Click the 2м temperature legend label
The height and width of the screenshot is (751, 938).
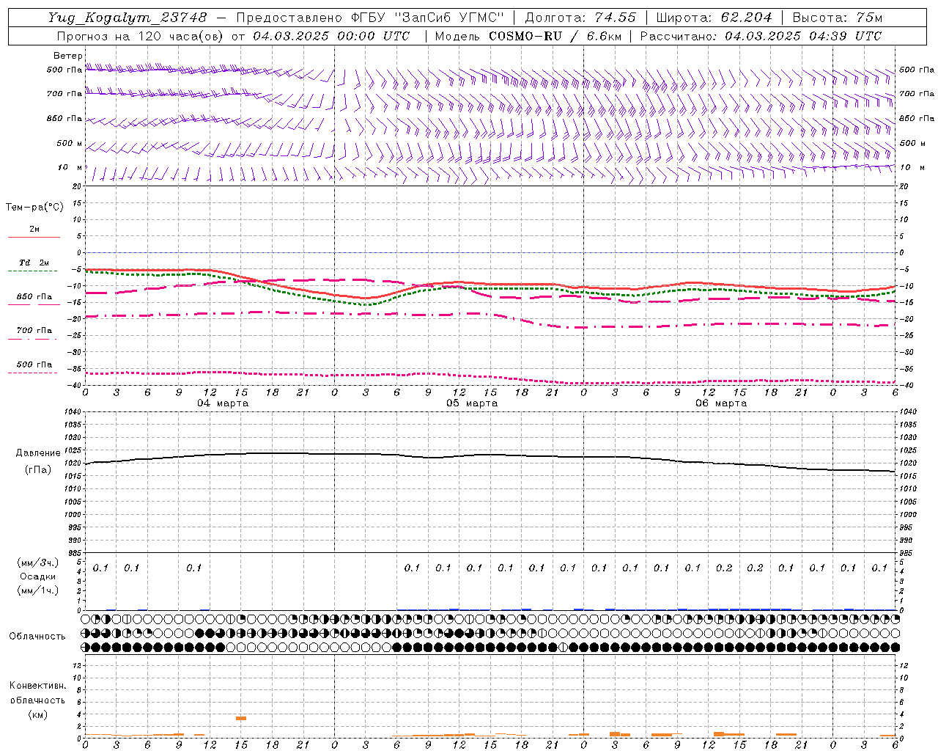point(34,229)
